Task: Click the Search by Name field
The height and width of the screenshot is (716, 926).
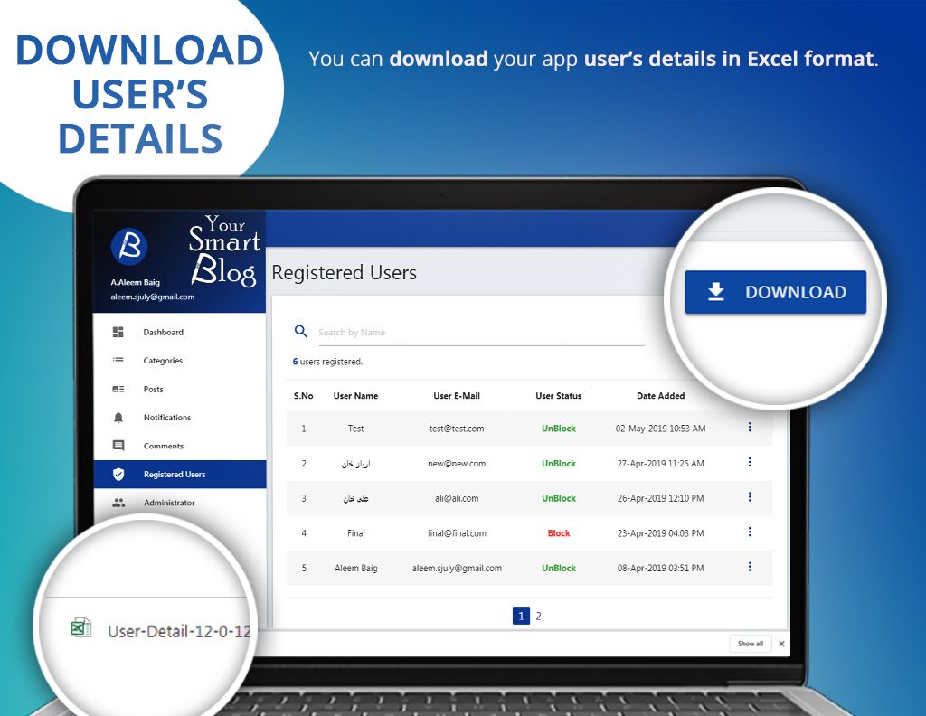Action: point(481,333)
